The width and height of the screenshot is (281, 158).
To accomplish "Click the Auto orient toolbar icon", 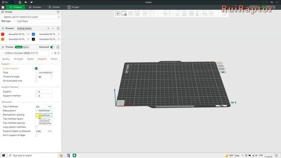I will [131, 14].
